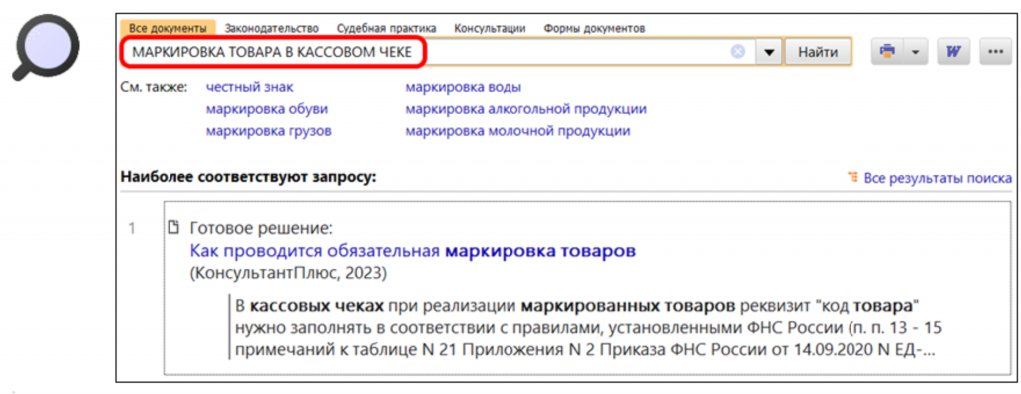Click the Наиболее соответствуют запросу heading

[248, 177]
